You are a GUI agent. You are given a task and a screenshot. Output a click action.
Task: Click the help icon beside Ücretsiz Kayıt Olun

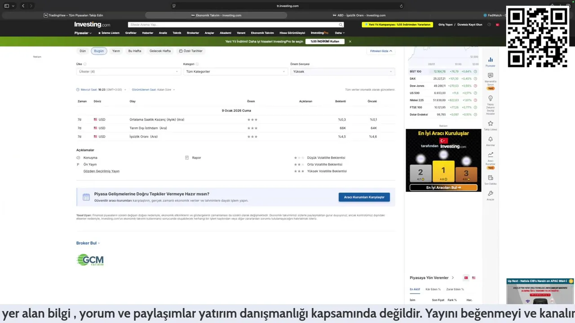click(x=489, y=25)
